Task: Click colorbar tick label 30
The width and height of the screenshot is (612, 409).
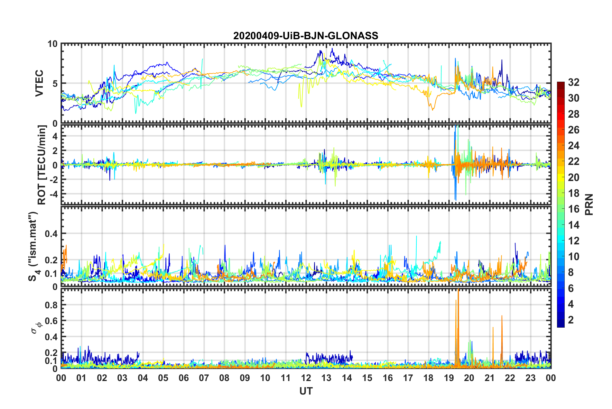Action: (573, 98)
